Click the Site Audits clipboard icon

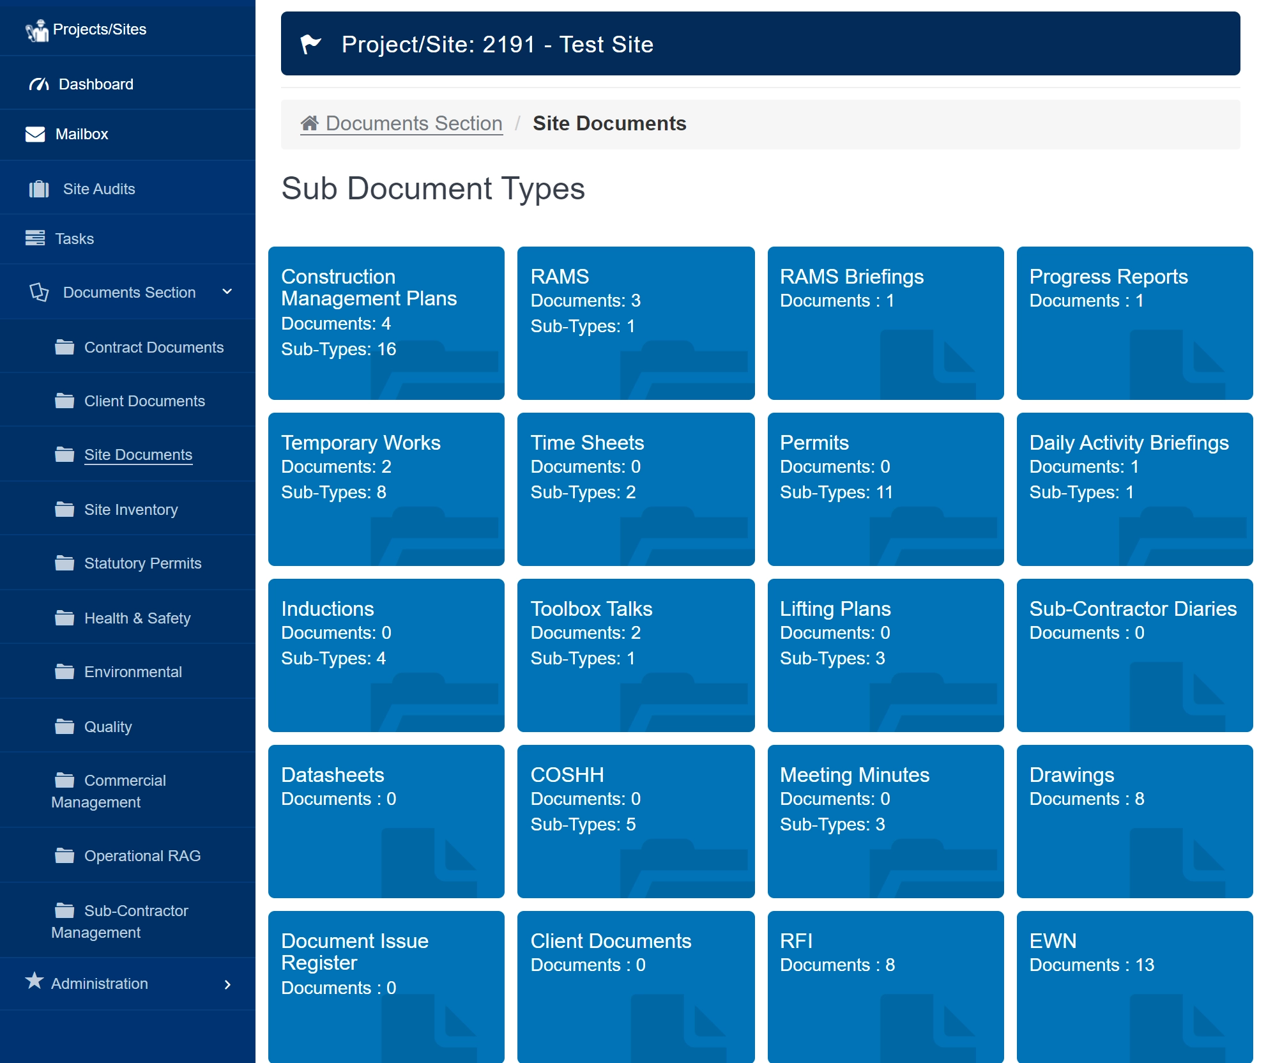coord(39,189)
